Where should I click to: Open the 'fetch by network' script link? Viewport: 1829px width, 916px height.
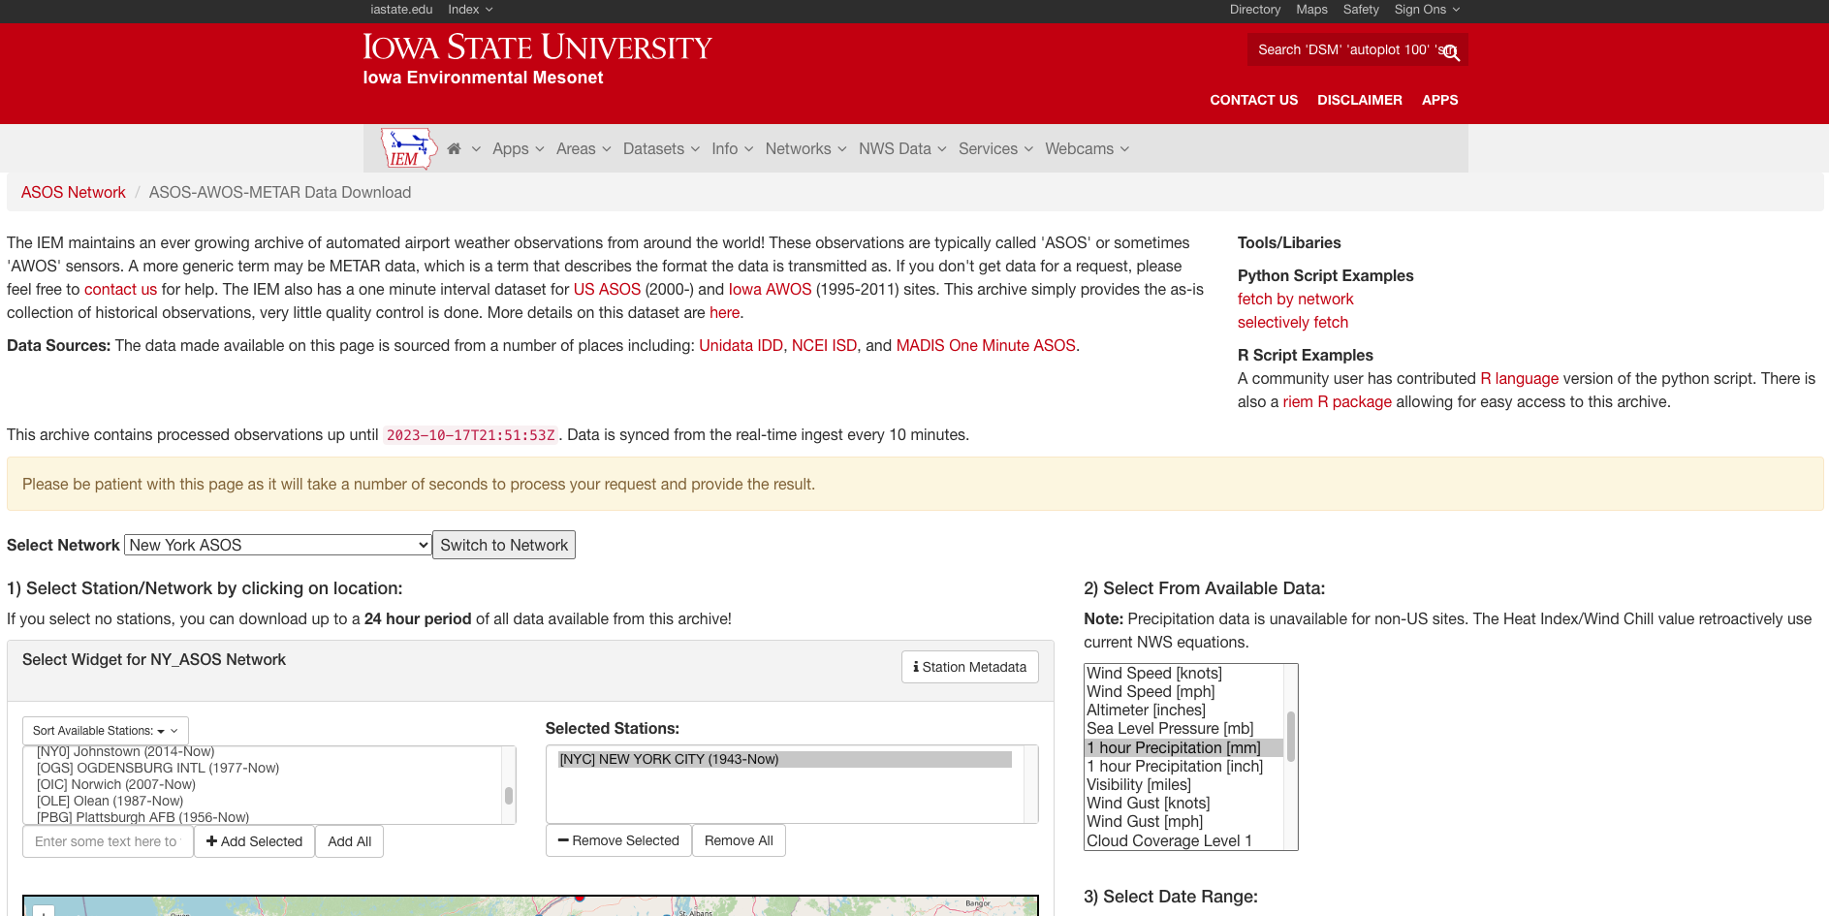coord(1295,300)
